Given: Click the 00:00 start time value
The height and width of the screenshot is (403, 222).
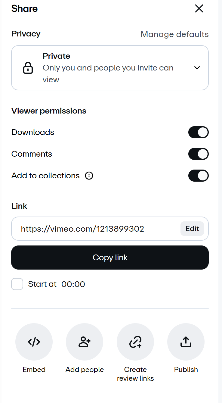Looking at the screenshot, I should click(73, 284).
